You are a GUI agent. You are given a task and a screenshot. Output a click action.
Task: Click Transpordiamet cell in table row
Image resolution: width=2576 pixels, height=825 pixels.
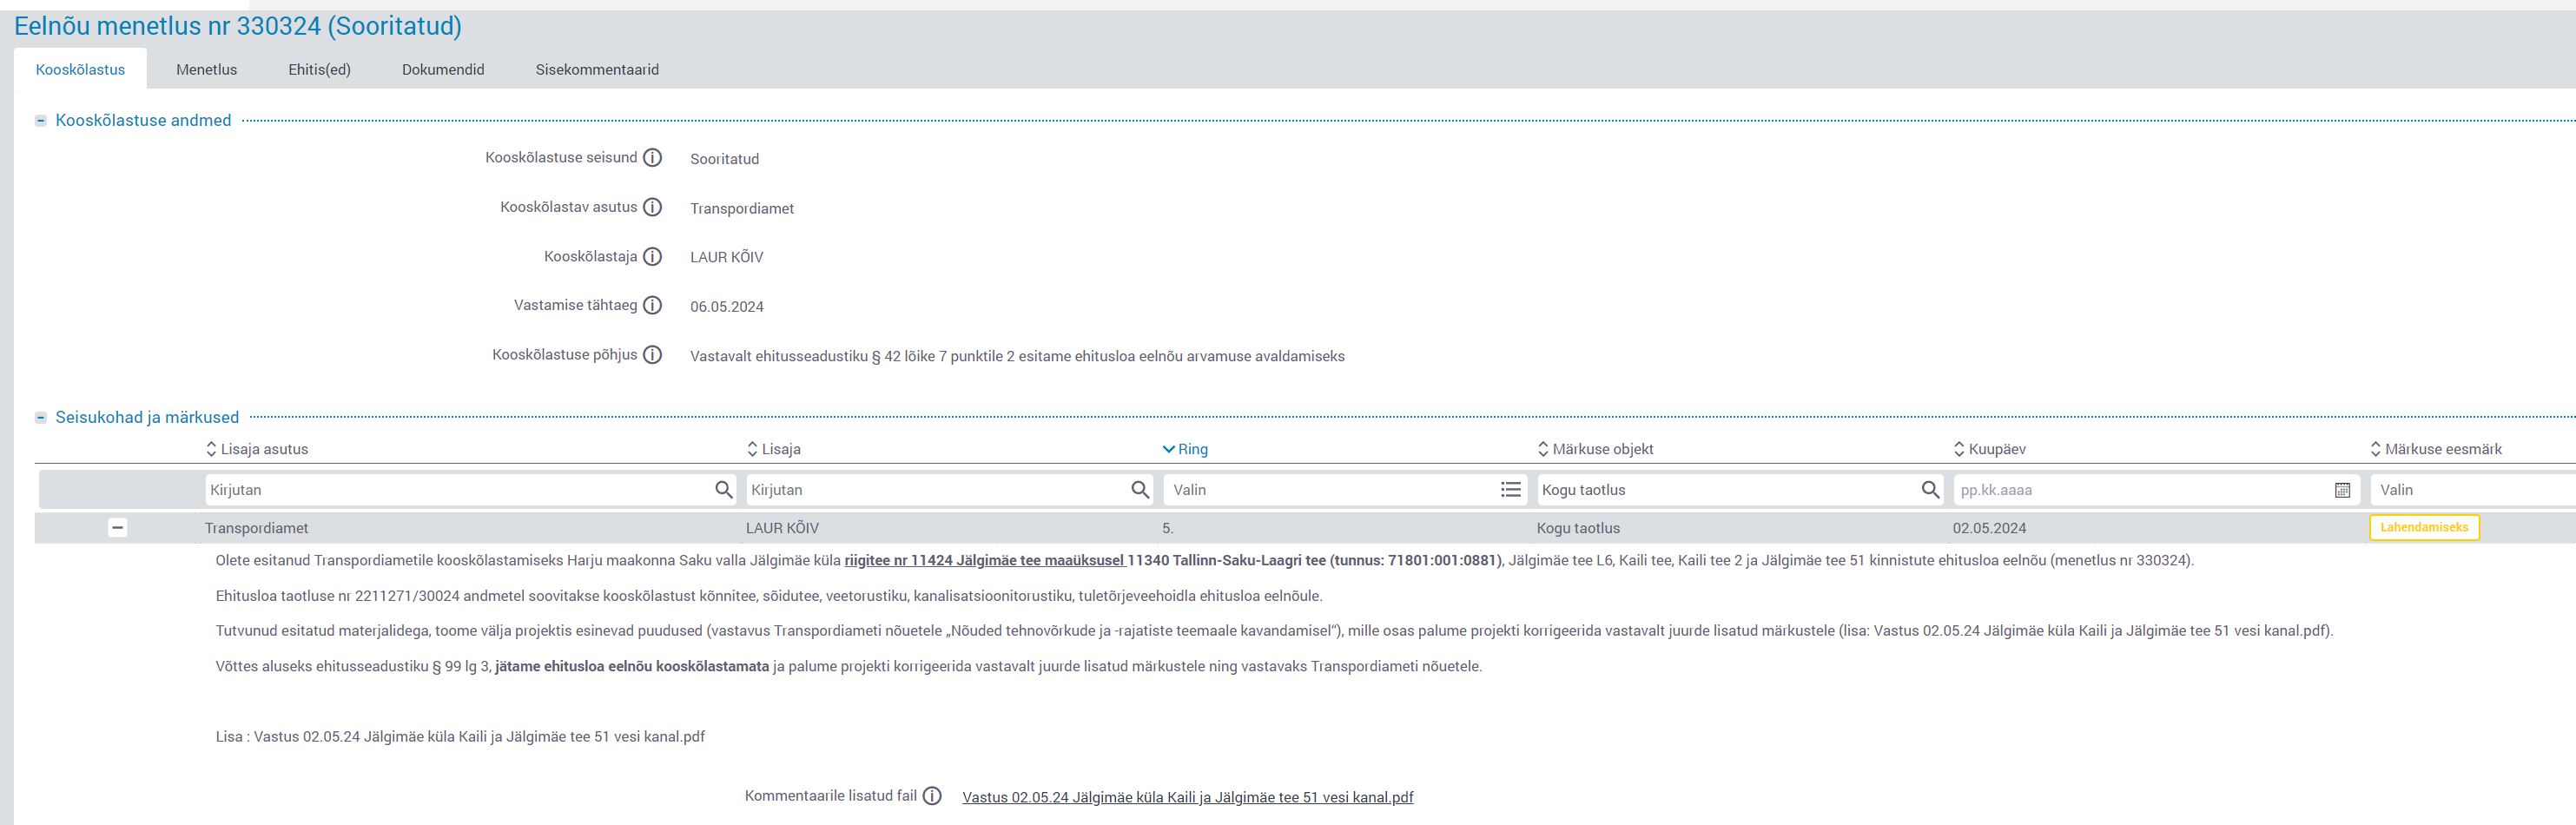click(x=256, y=528)
